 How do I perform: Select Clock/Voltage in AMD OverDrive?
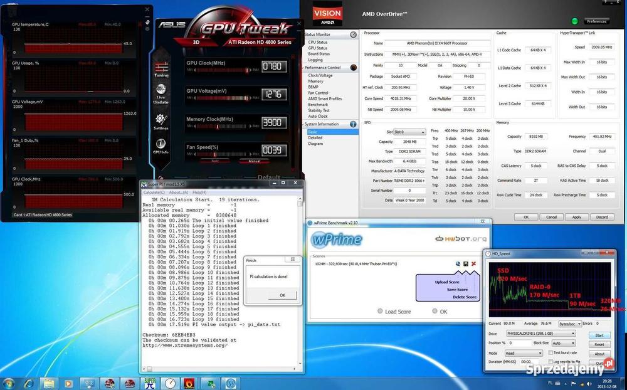[x=320, y=75]
